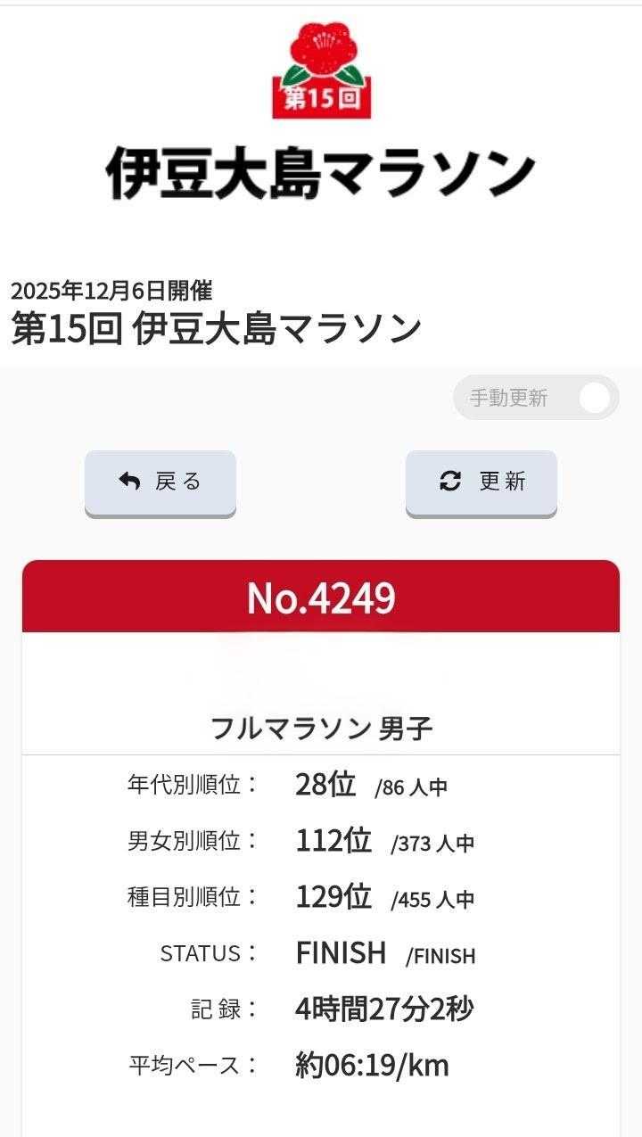
Task: Click the 年代別順位 28位 value
Action: [325, 785]
